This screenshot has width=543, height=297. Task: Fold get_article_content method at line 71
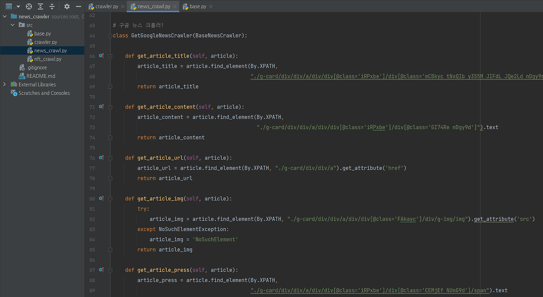point(110,107)
